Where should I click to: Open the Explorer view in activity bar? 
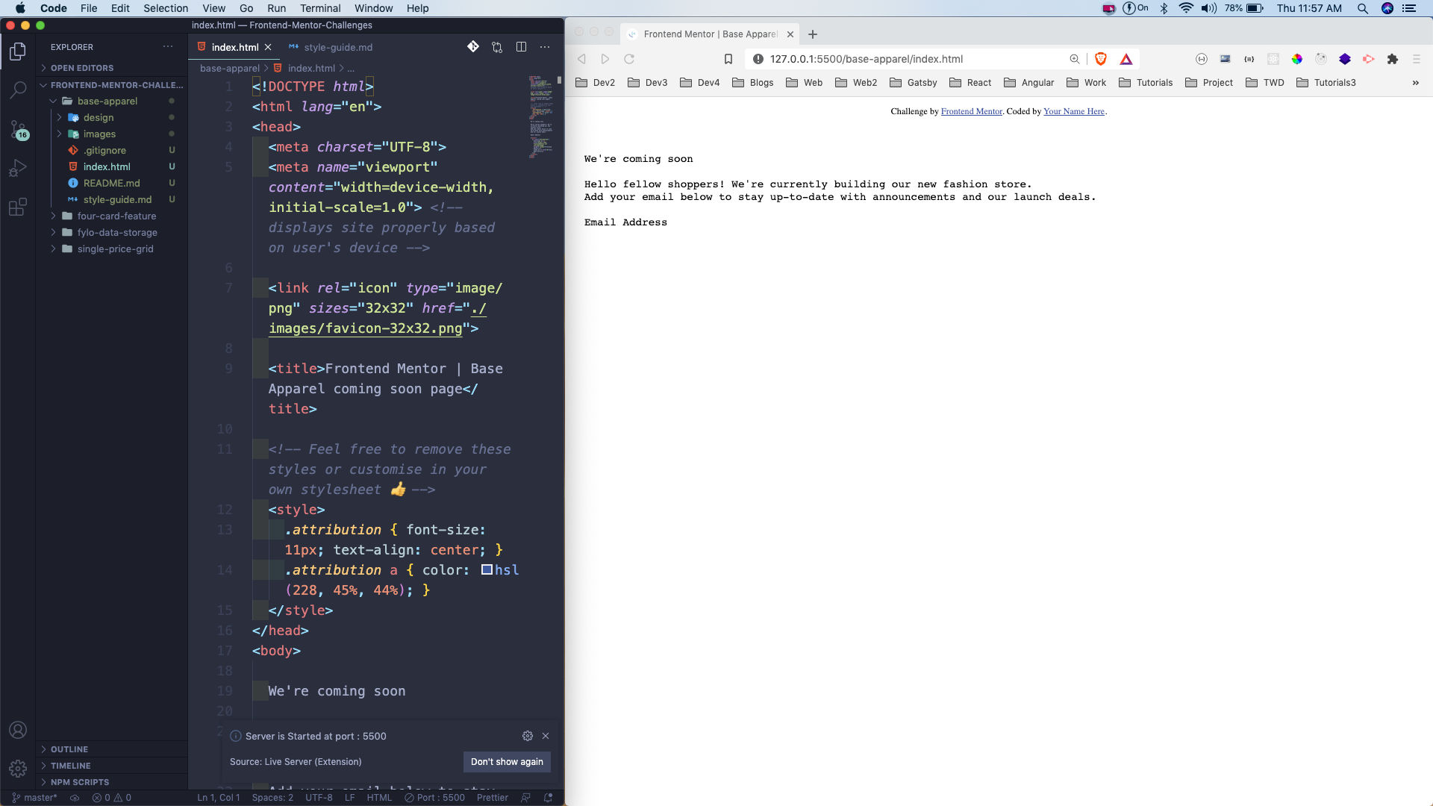click(18, 51)
